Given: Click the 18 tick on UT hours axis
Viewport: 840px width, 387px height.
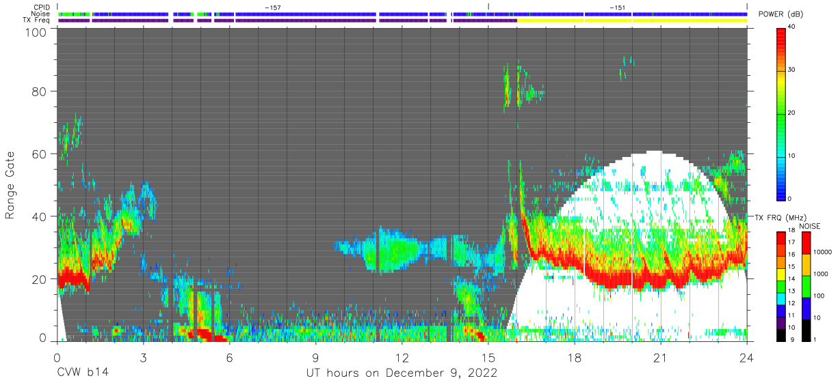Looking at the screenshot, I should 574,357.
